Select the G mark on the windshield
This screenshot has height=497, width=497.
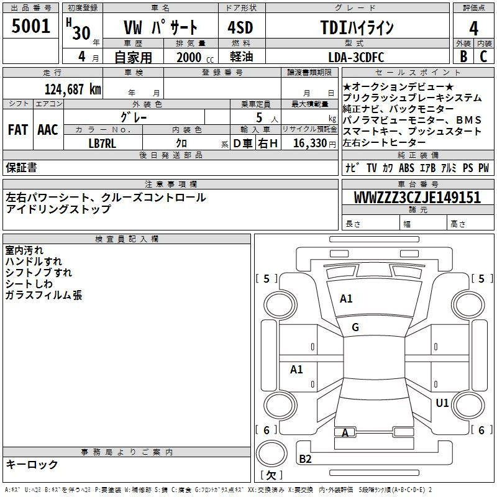pos(355,327)
